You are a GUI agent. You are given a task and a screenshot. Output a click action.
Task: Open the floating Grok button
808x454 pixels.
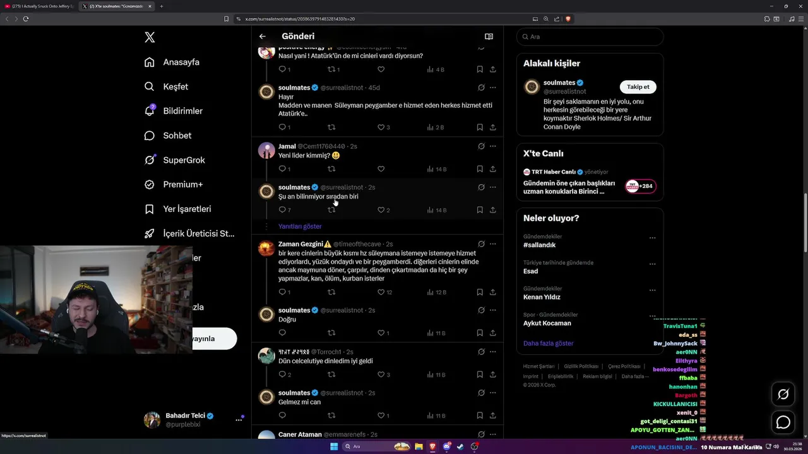(783, 394)
